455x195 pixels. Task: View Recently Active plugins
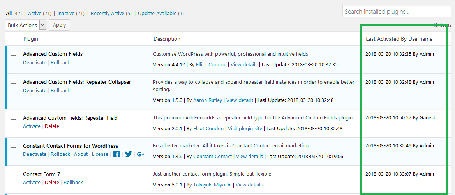point(108,13)
